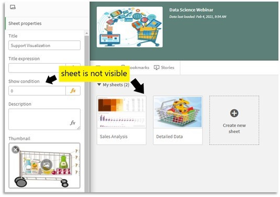Click the Sales Analysis sheet name label

114,136
